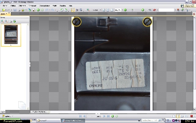The width and height of the screenshot is (196, 123).
Task: Click the rotate counterclockwise icon
Action: pyautogui.click(x=62, y=10)
